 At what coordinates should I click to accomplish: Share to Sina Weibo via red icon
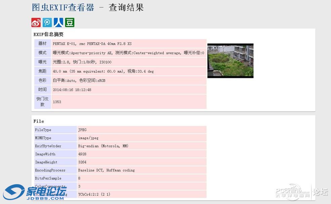coord(36,23)
